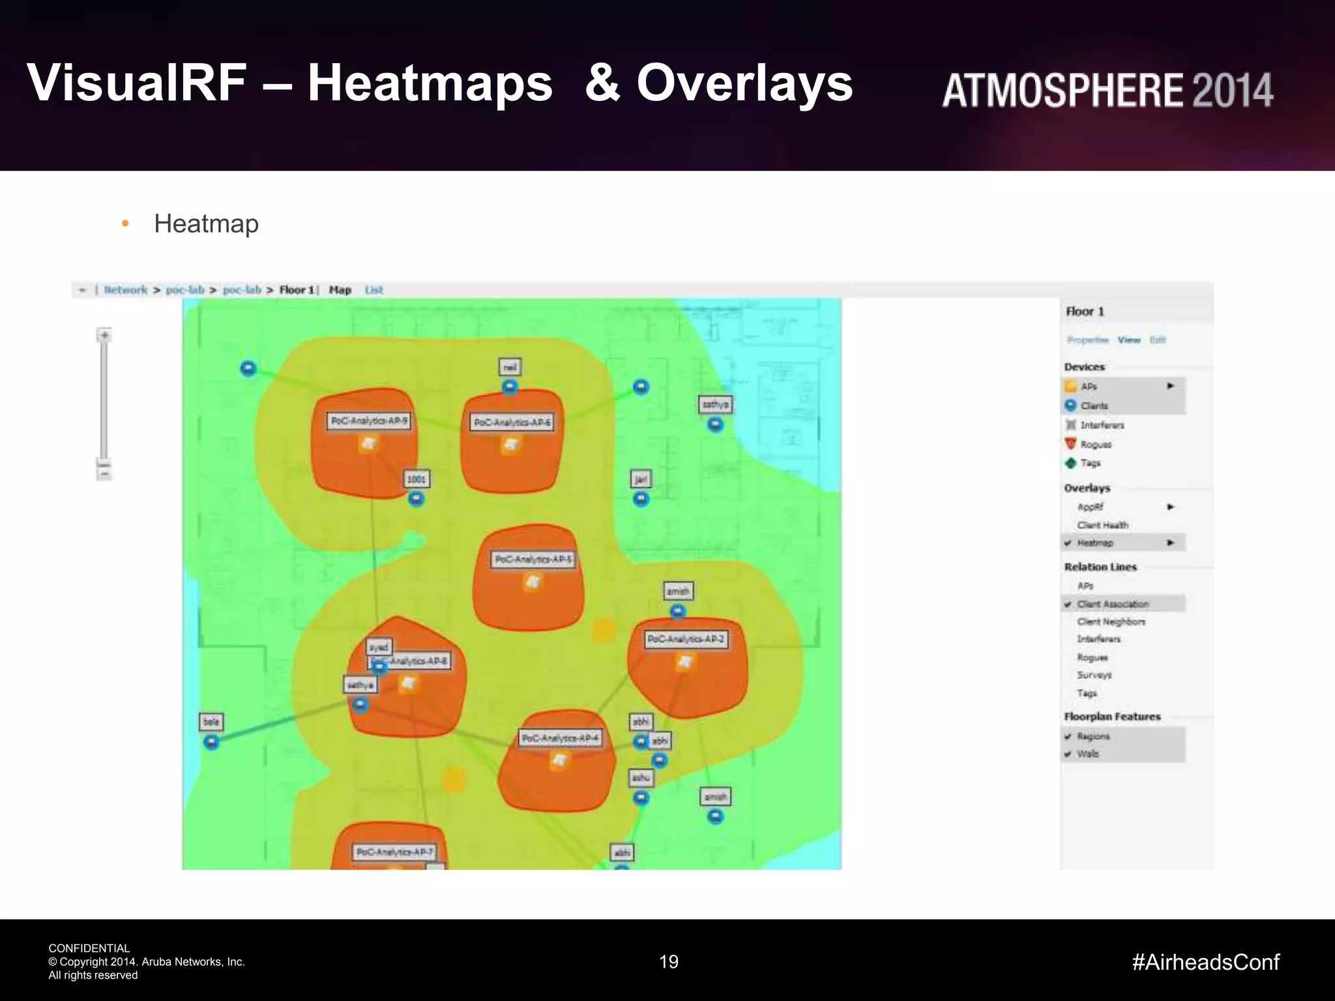Open the Edit tab of Floor 1

tap(1158, 340)
